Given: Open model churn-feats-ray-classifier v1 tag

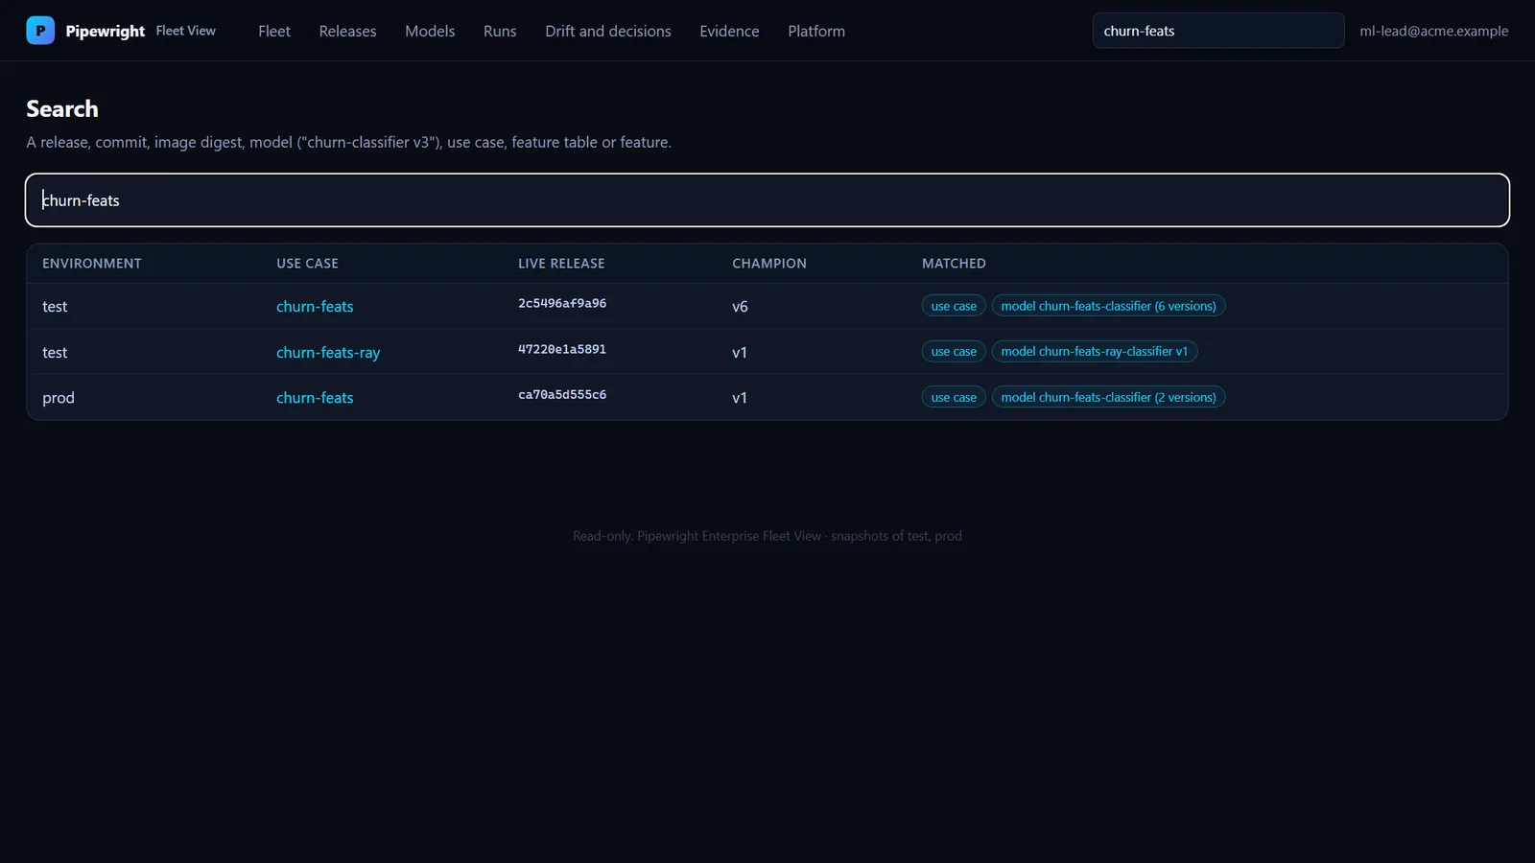Looking at the screenshot, I should (x=1095, y=352).
